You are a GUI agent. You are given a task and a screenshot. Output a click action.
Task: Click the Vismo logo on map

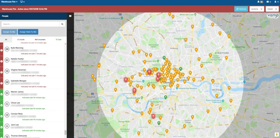click(273, 16)
